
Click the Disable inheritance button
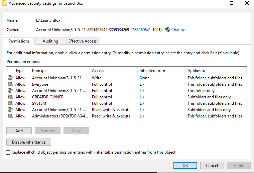pos(29,142)
